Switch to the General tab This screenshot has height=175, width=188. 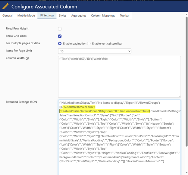coord(8,16)
